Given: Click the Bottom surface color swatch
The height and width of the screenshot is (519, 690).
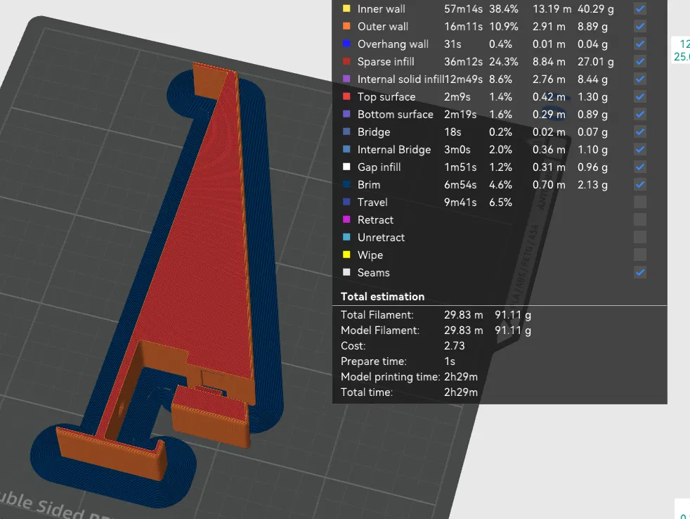Looking at the screenshot, I should point(346,114).
